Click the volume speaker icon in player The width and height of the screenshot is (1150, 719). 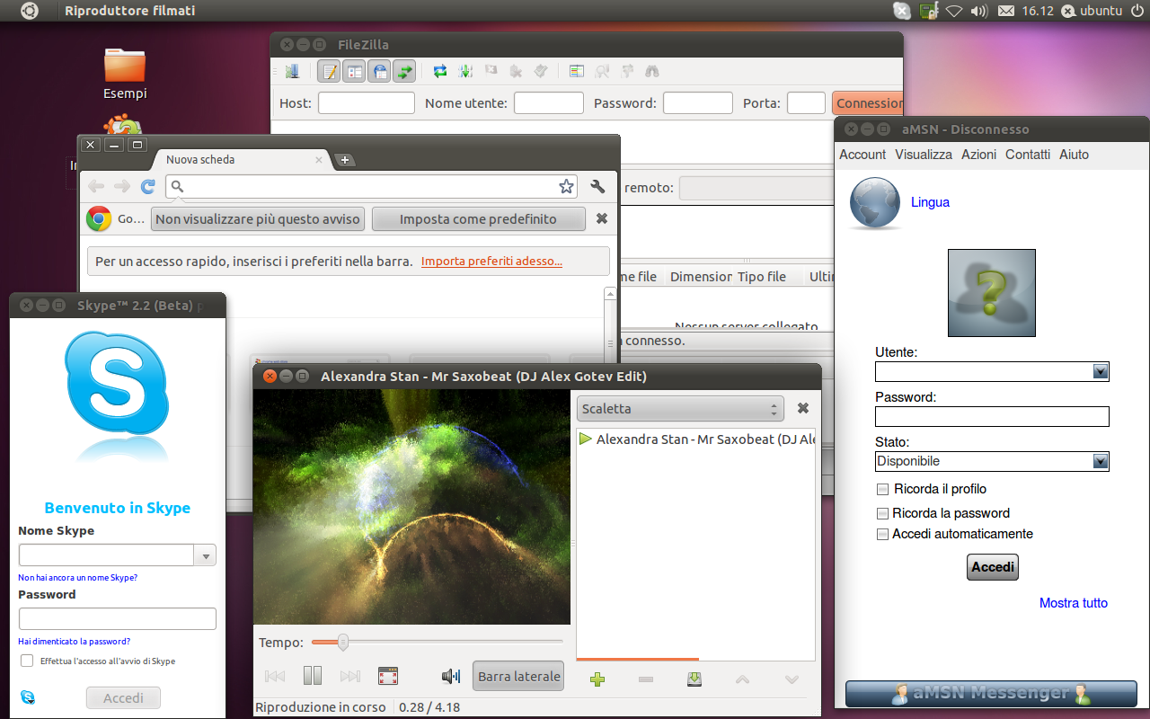450,676
